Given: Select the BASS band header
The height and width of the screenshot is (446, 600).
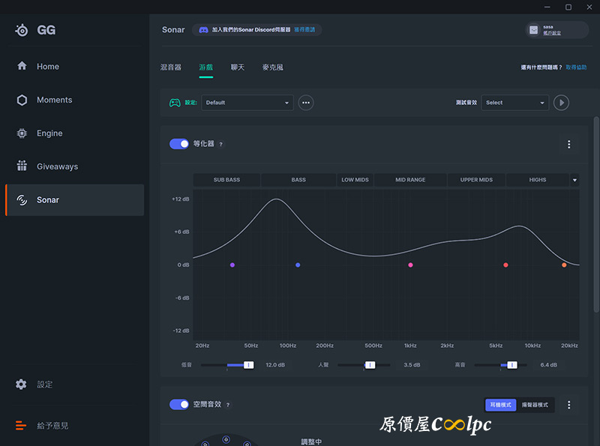Looking at the screenshot, I should (x=298, y=180).
